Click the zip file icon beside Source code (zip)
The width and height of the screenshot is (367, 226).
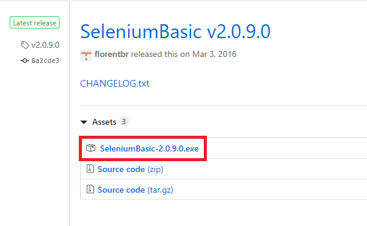90,168
